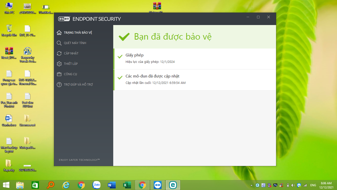Click Các mô-đun đã được cập nhật row
337x190 pixels.
195,80
